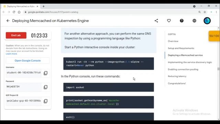220x124 pixels.
Task: Open Google Console
Action: click(27, 61)
